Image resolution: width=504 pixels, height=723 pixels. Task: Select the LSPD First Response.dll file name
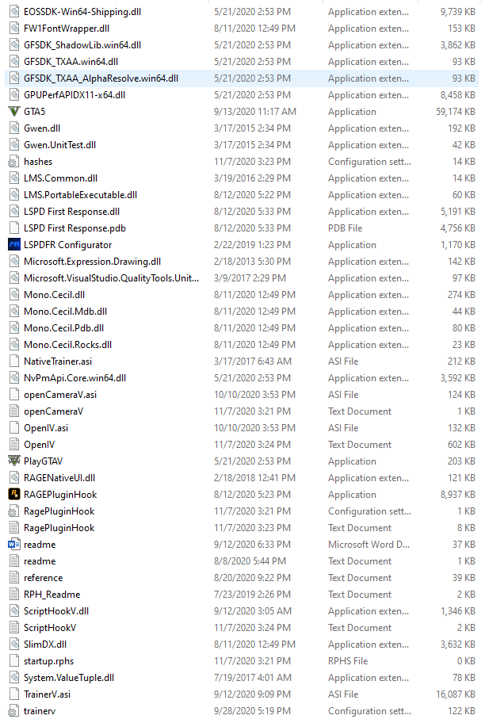coord(72,212)
